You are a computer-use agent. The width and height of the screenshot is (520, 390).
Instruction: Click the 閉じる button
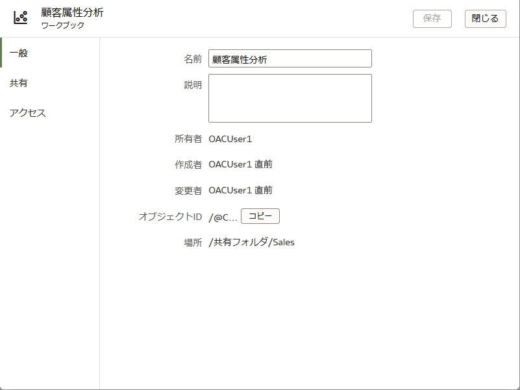click(485, 19)
